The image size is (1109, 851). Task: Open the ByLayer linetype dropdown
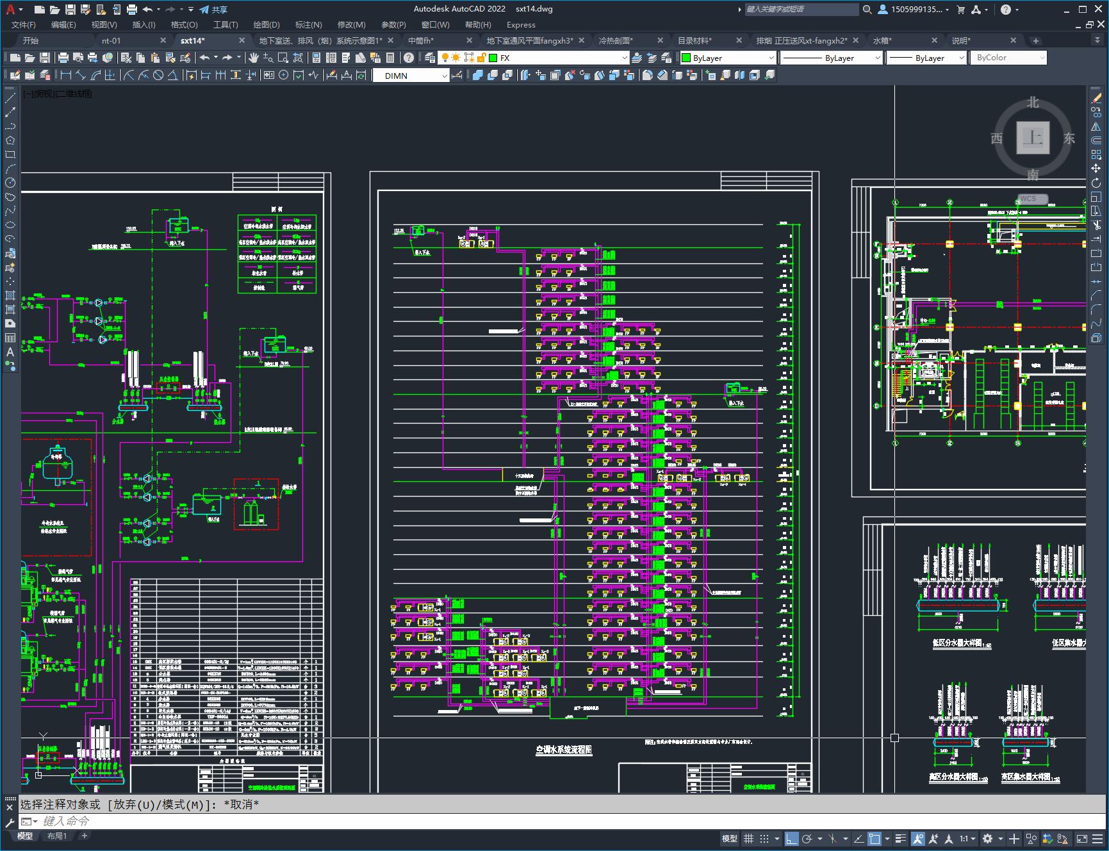[878, 58]
